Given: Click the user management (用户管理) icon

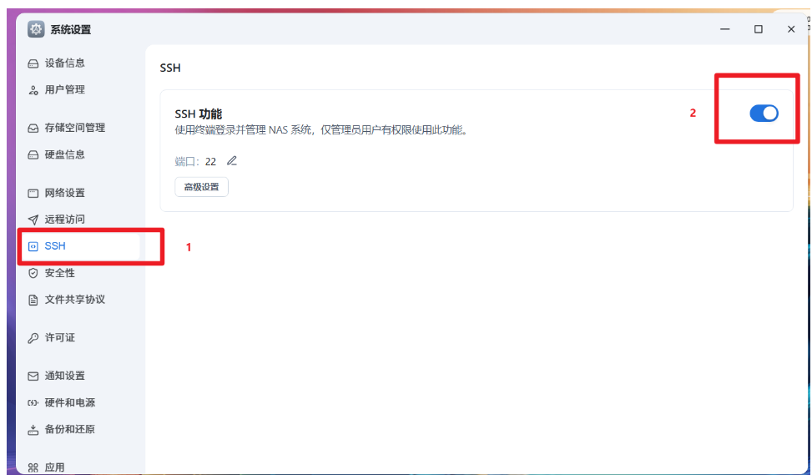Looking at the screenshot, I should coord(33,90).
